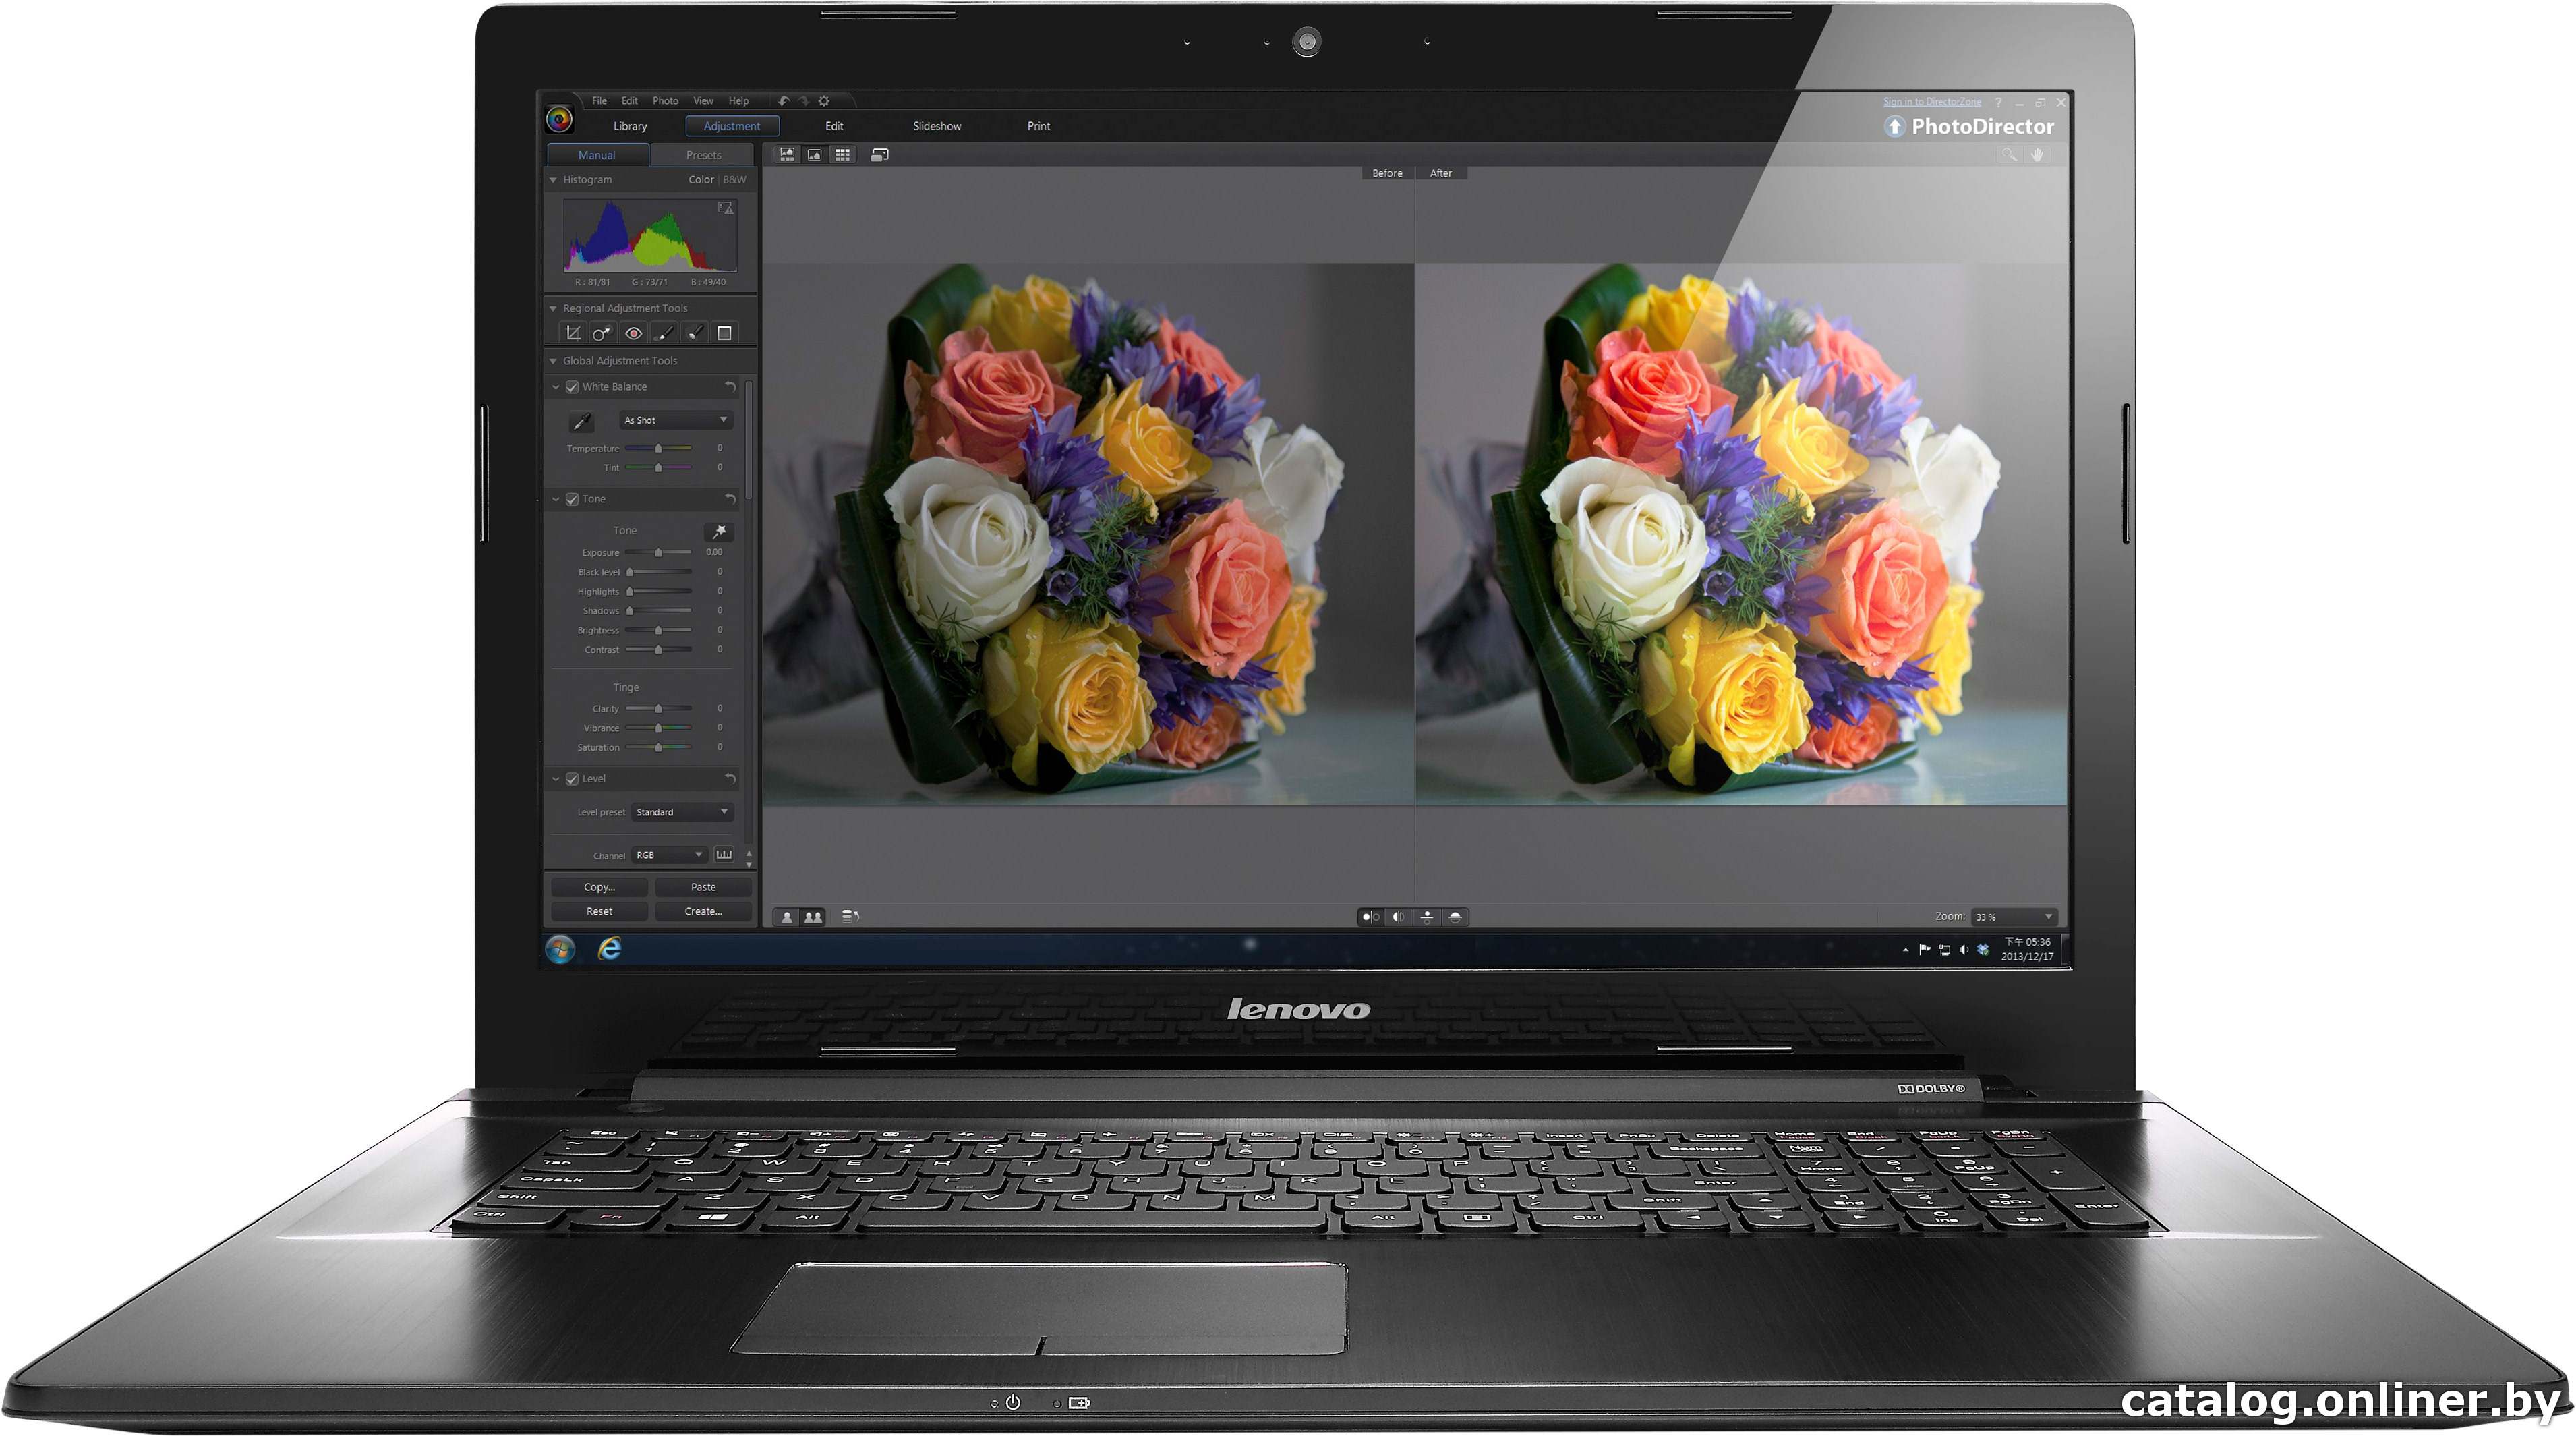Click the secondary display monitor icon
Image resolution: width=2576 pixels, height=1436 pixels.
pos(880,155)
